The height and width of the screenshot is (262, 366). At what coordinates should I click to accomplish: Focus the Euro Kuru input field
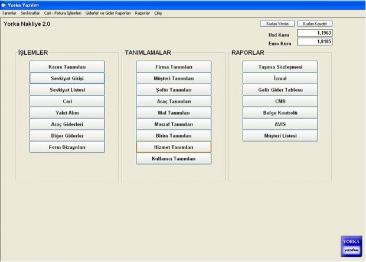(x=315, y=42)
